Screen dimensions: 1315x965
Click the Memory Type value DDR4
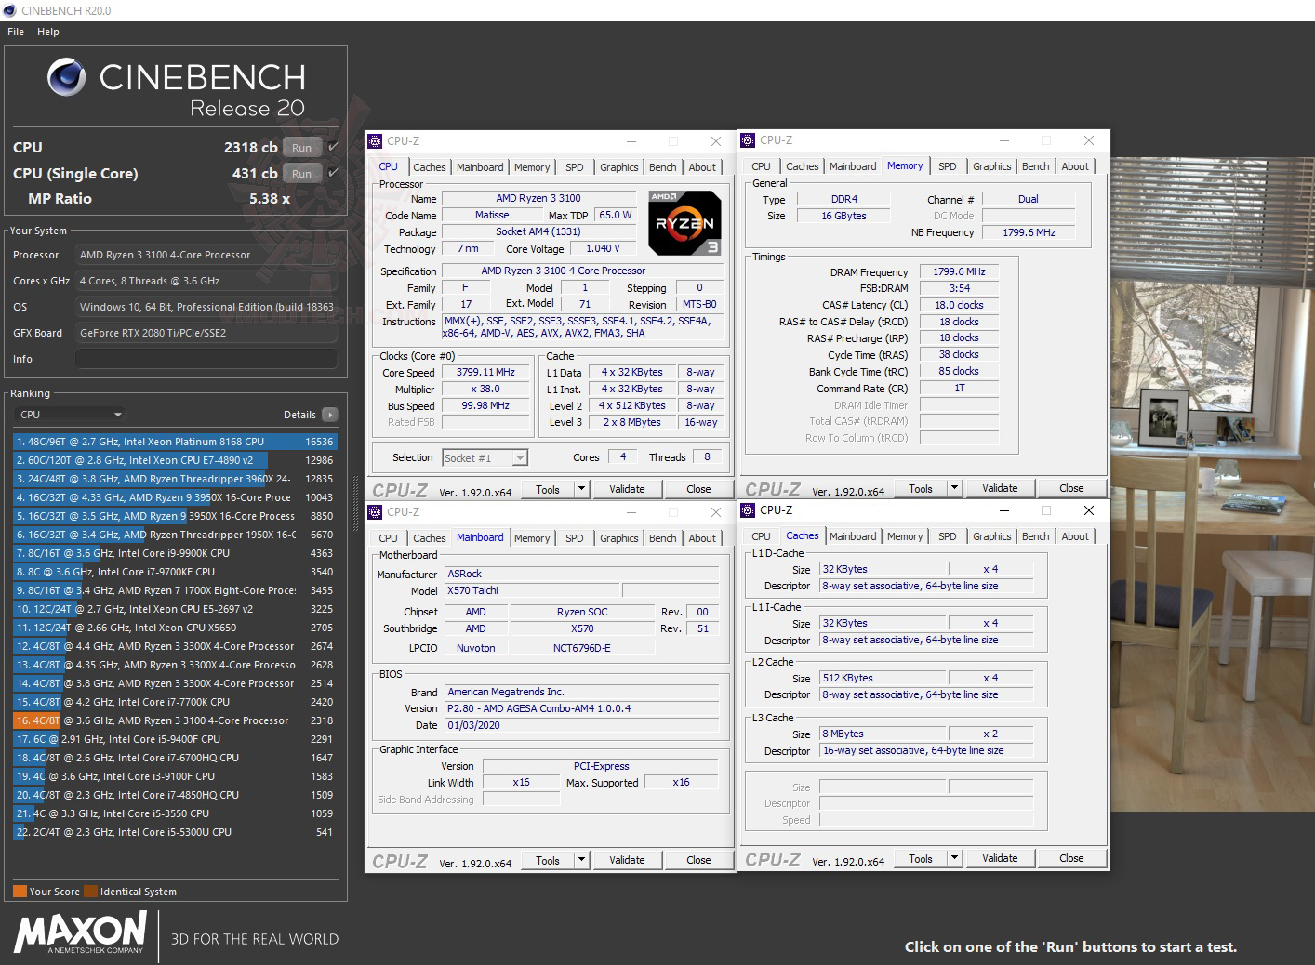tap(844, 199)
